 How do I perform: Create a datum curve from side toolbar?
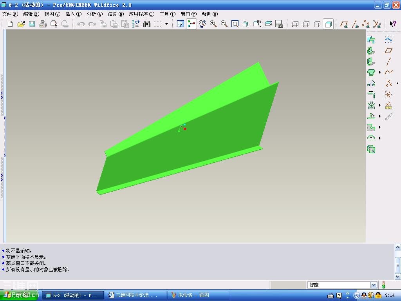pyautogui.click(x=389, y=73)
